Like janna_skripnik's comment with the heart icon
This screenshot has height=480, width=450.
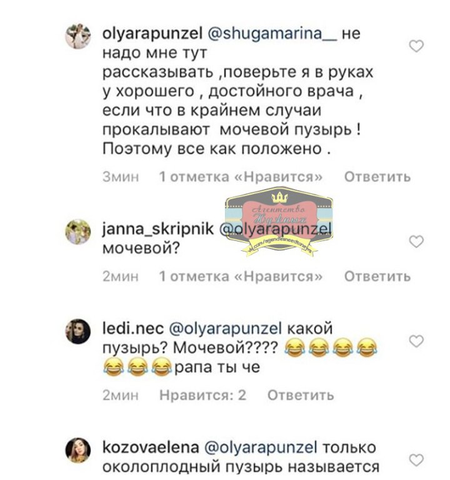point(416,242)
